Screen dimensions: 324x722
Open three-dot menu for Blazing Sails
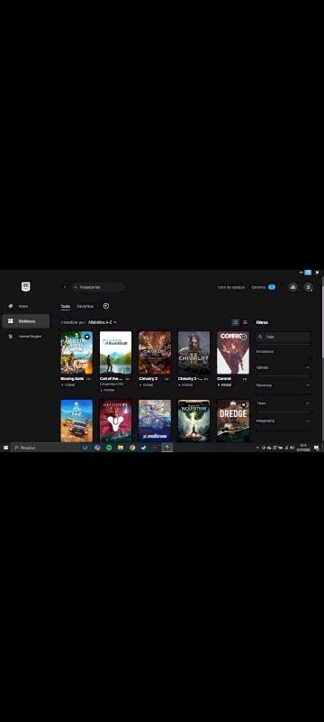(88, 379)
